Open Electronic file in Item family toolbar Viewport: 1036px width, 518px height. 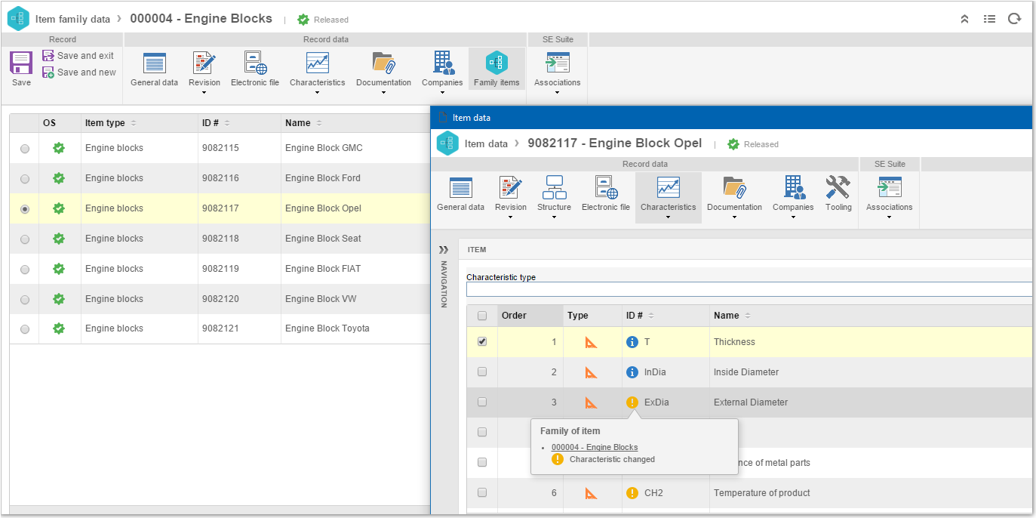tap(255, 69)
